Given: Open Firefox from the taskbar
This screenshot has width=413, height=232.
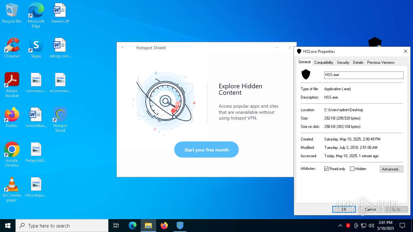Looking at the screenshot, I should [x=164, y=226].
